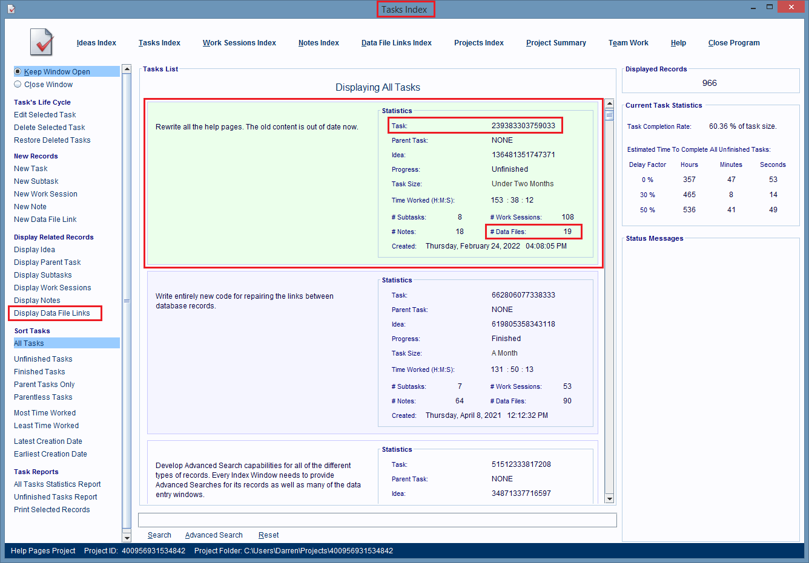Sort by Latest Creation Date
Viewport: 809px width, 563px height.
tap(48, 441)
